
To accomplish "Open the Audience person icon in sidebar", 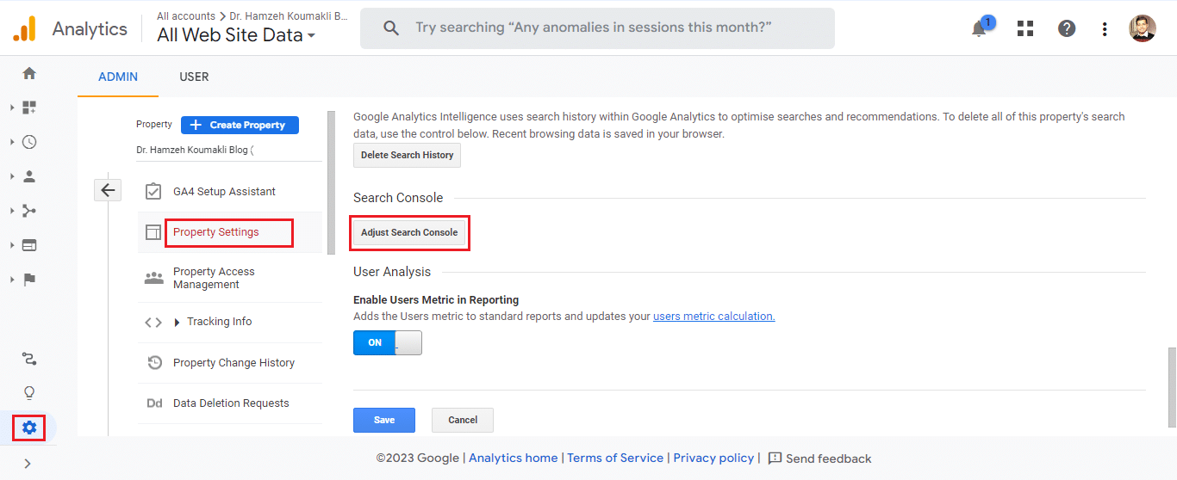I will click(x=29, y=176).
